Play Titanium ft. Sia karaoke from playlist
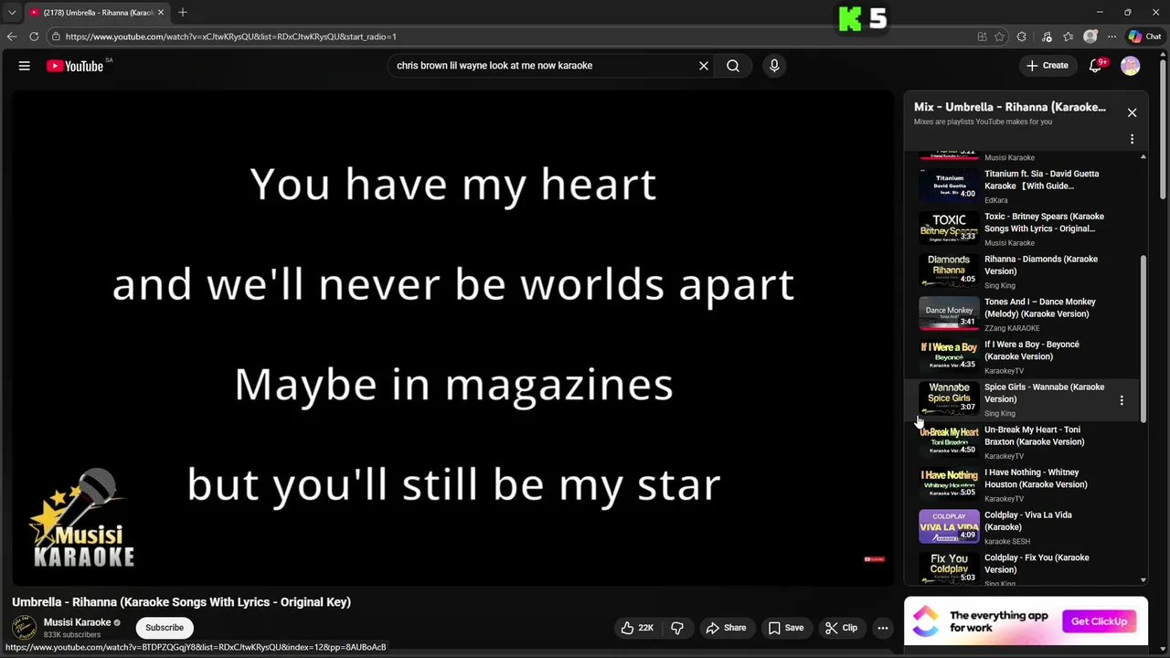The width and height of the screenshot is (1170, 658). (1020, 186)
